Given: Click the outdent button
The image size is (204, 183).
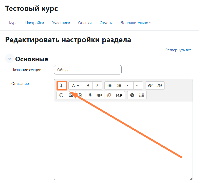Looking at the screenshot, I should 128,86.
